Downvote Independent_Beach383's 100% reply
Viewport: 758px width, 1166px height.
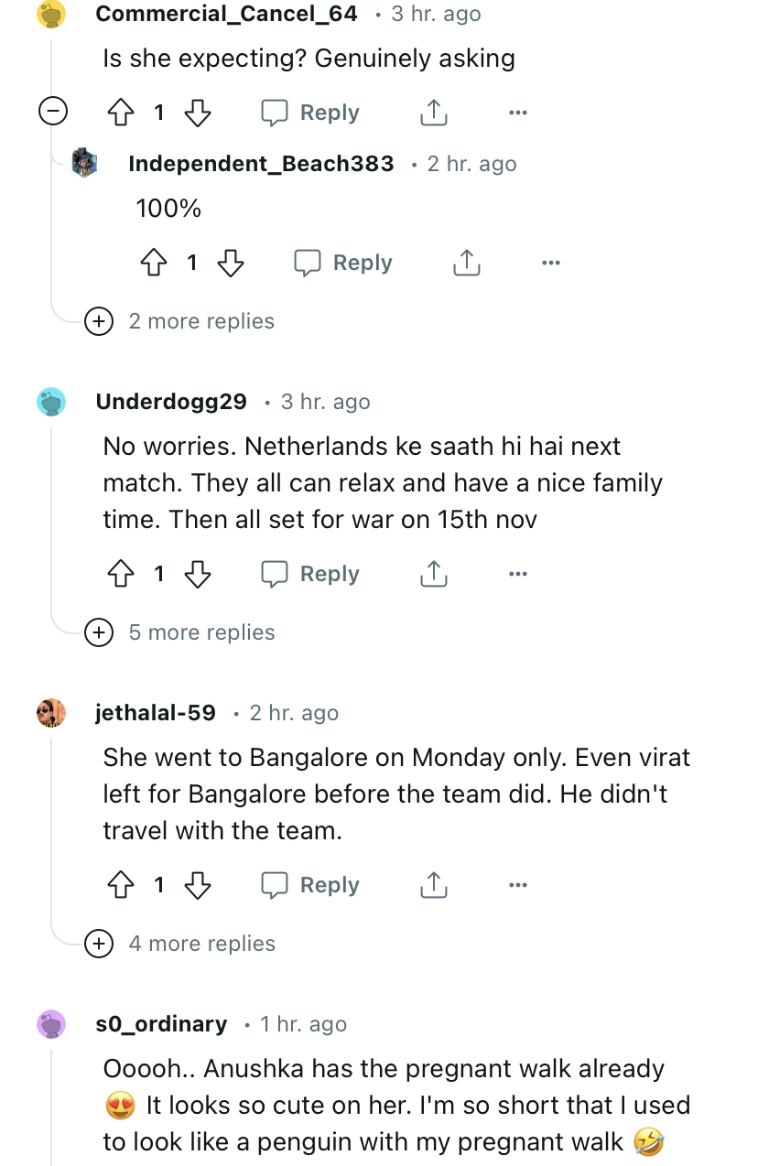(x=231, y=263)
